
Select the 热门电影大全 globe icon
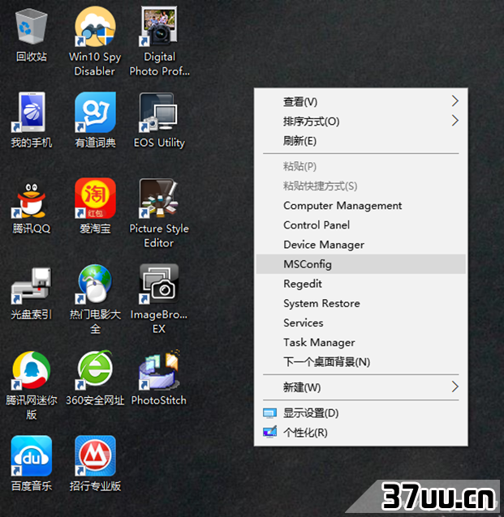click(x=95, y=284)
